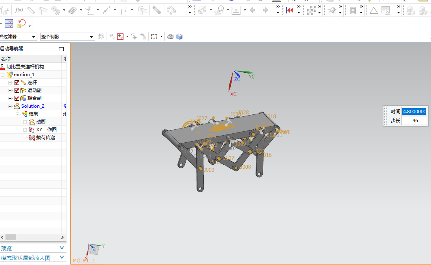This screenshot has height=265, width=431.
Task: Click the dimension box icon
Action: point(236,11)
